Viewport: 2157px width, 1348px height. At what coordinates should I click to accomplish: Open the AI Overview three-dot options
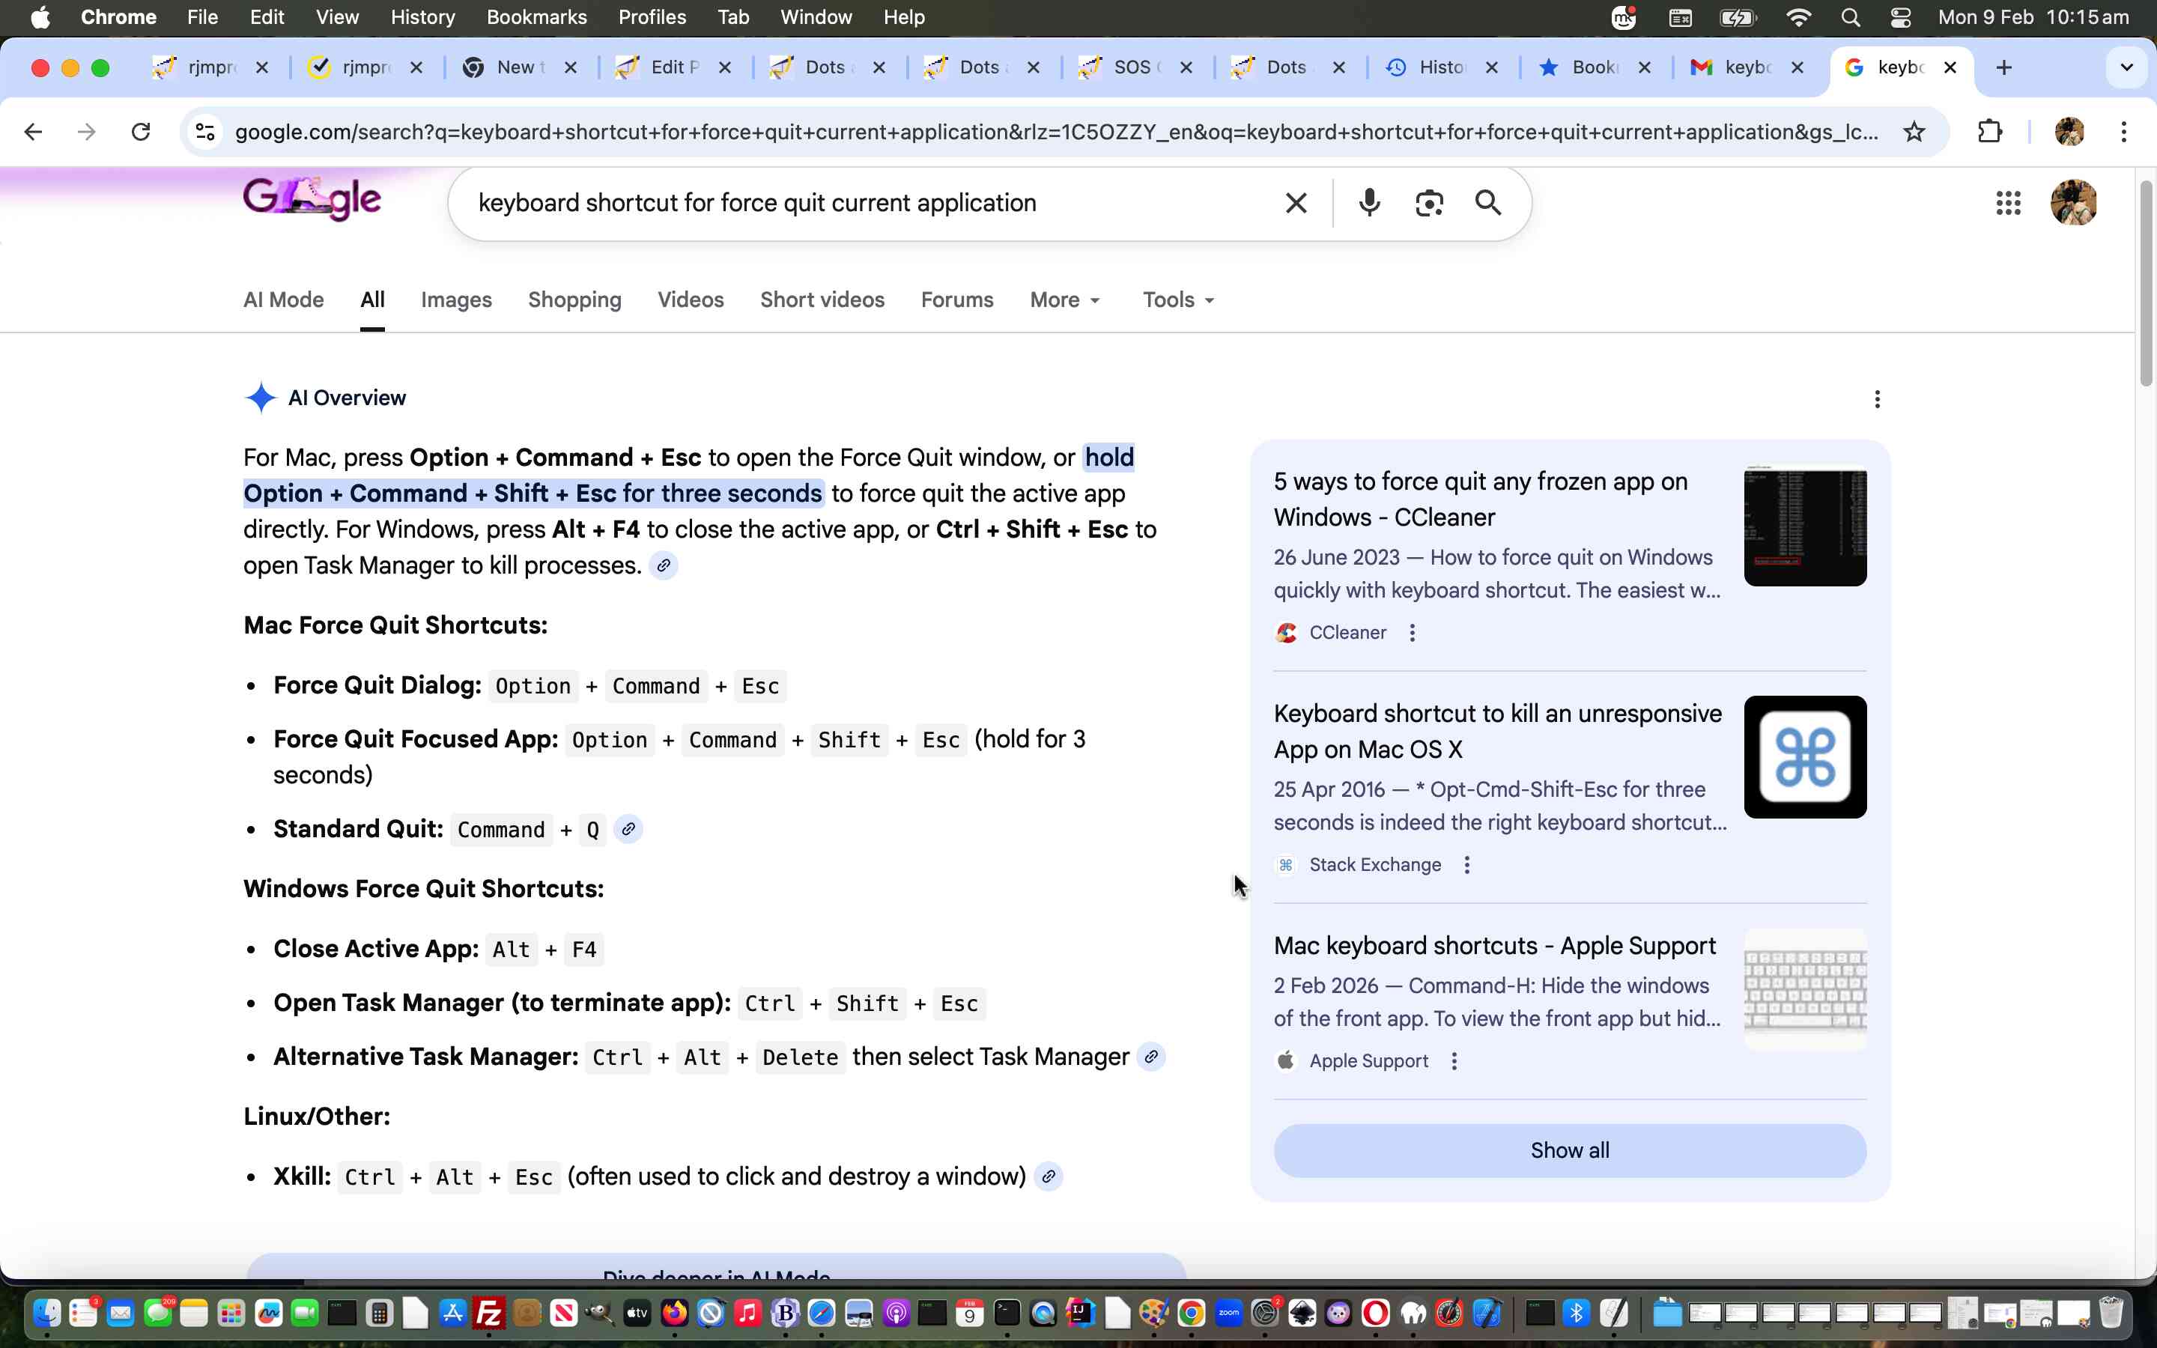coord(1877,398)
